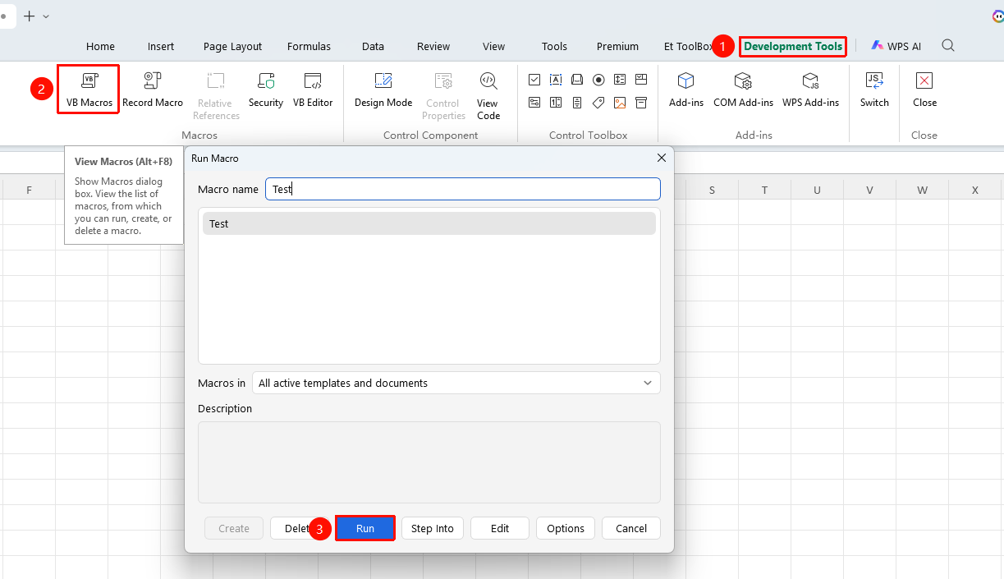This screenshot has width=1004, height=579.
Task: Cancel the Run Macro dialog
Action: (631, 528)
